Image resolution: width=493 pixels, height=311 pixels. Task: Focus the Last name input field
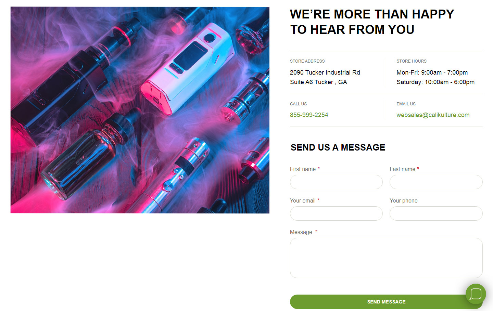coord(436,182)
